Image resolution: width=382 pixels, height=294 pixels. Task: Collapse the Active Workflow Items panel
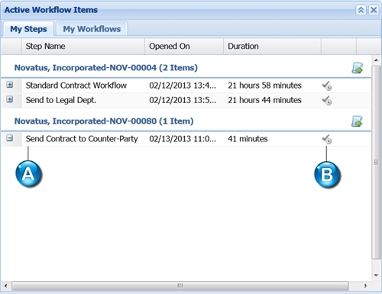pos(361,10)
